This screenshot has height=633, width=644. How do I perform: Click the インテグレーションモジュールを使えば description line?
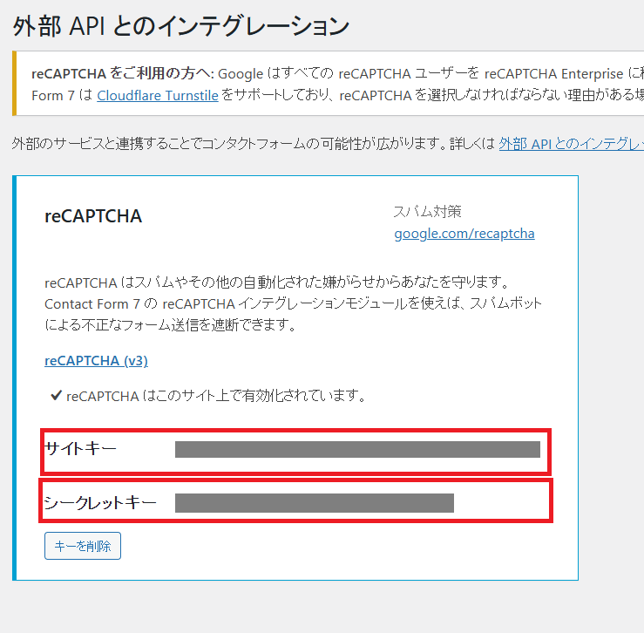pyautogui.click(x=293, y=303)
